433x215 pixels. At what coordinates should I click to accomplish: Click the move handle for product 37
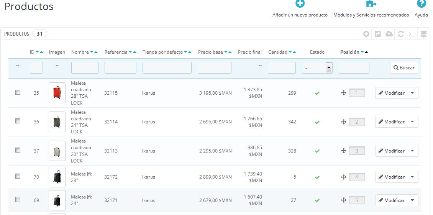(x=344, y=151)
